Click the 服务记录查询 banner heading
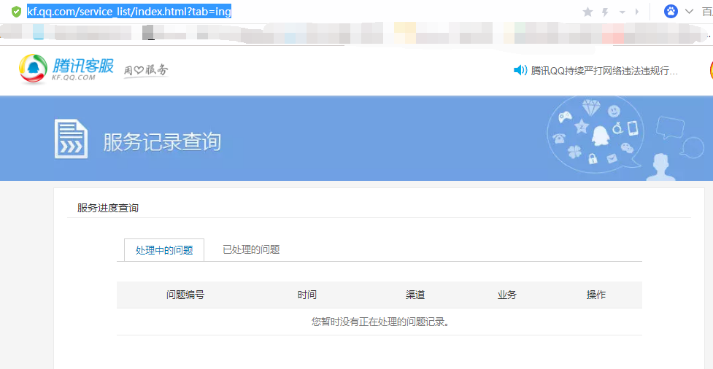Viewport: 713px width, 369px height. coord(162,141)
